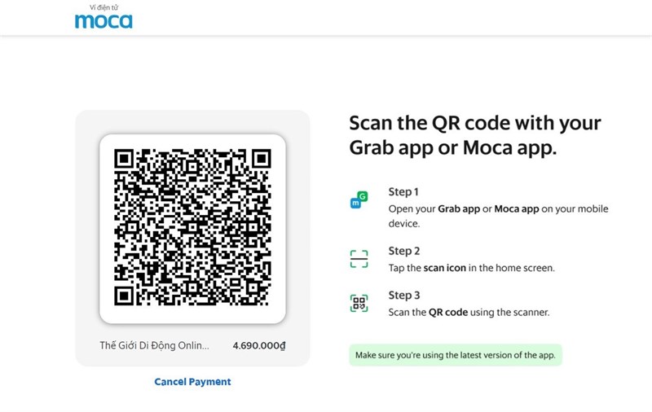Image resolution: width=652 pixels, height=412 pixels.
Task: Click the QR code image
Action: (192, 229)
